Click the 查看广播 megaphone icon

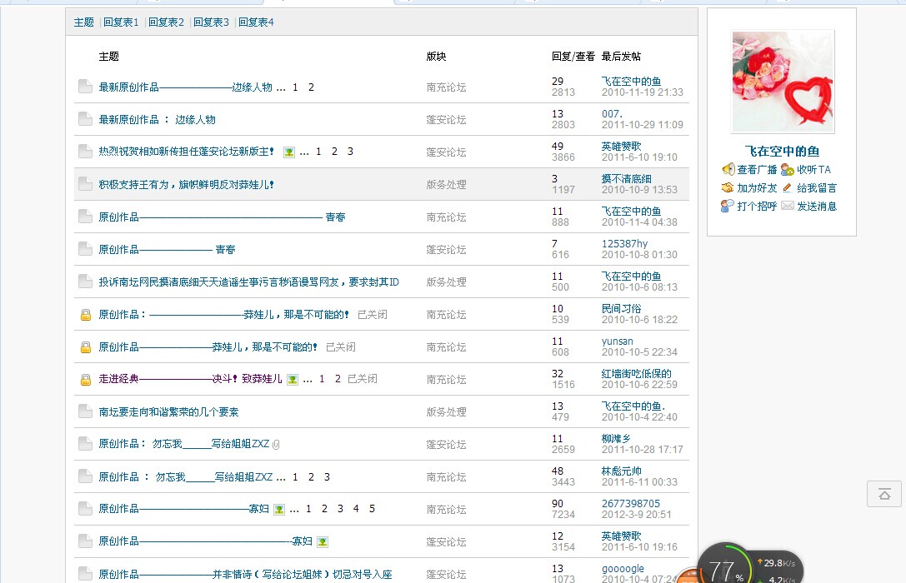(x=728, y=170)
